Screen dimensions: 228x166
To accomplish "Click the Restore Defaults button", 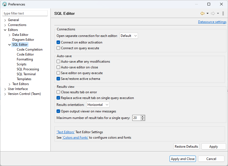I will point(186,146).
